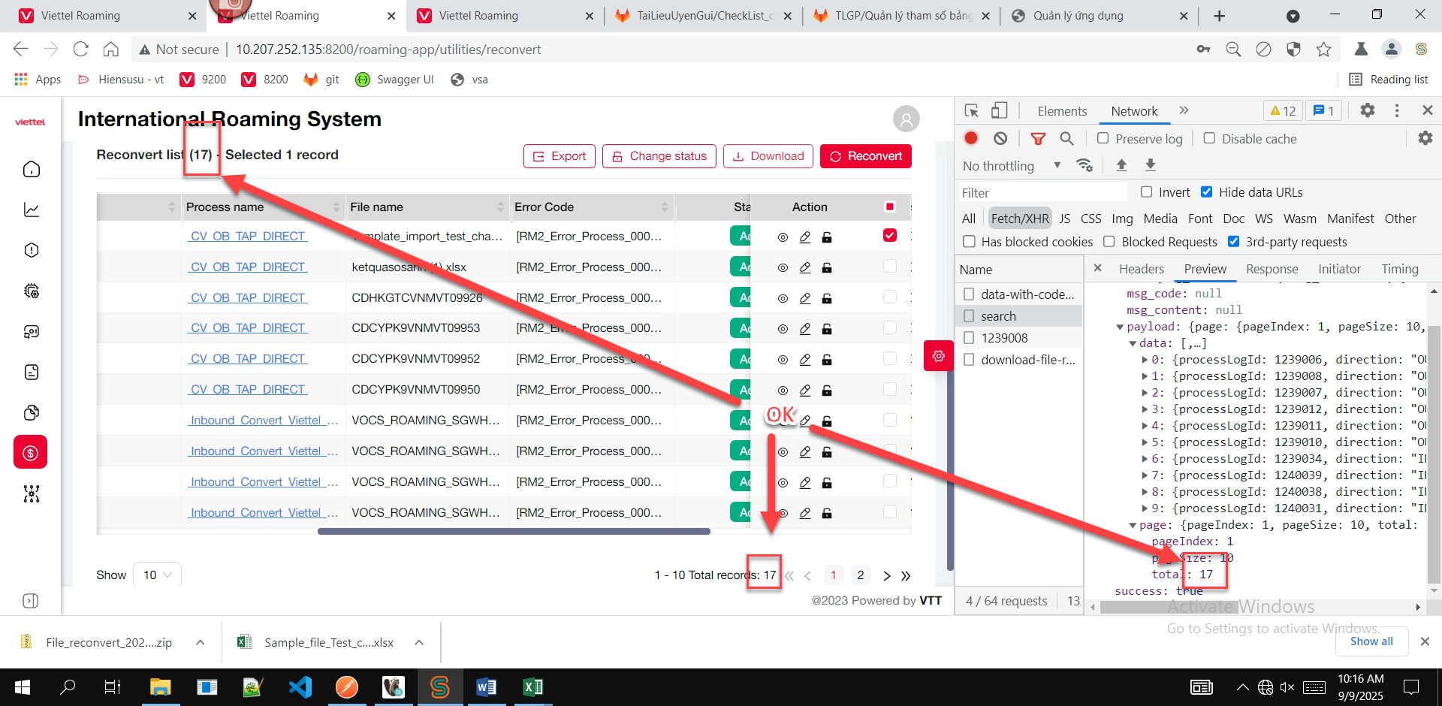This screenshot has height=706, width=1442.
Task: Open the chart analytics sidebar icon
Action: pos(32,210)
